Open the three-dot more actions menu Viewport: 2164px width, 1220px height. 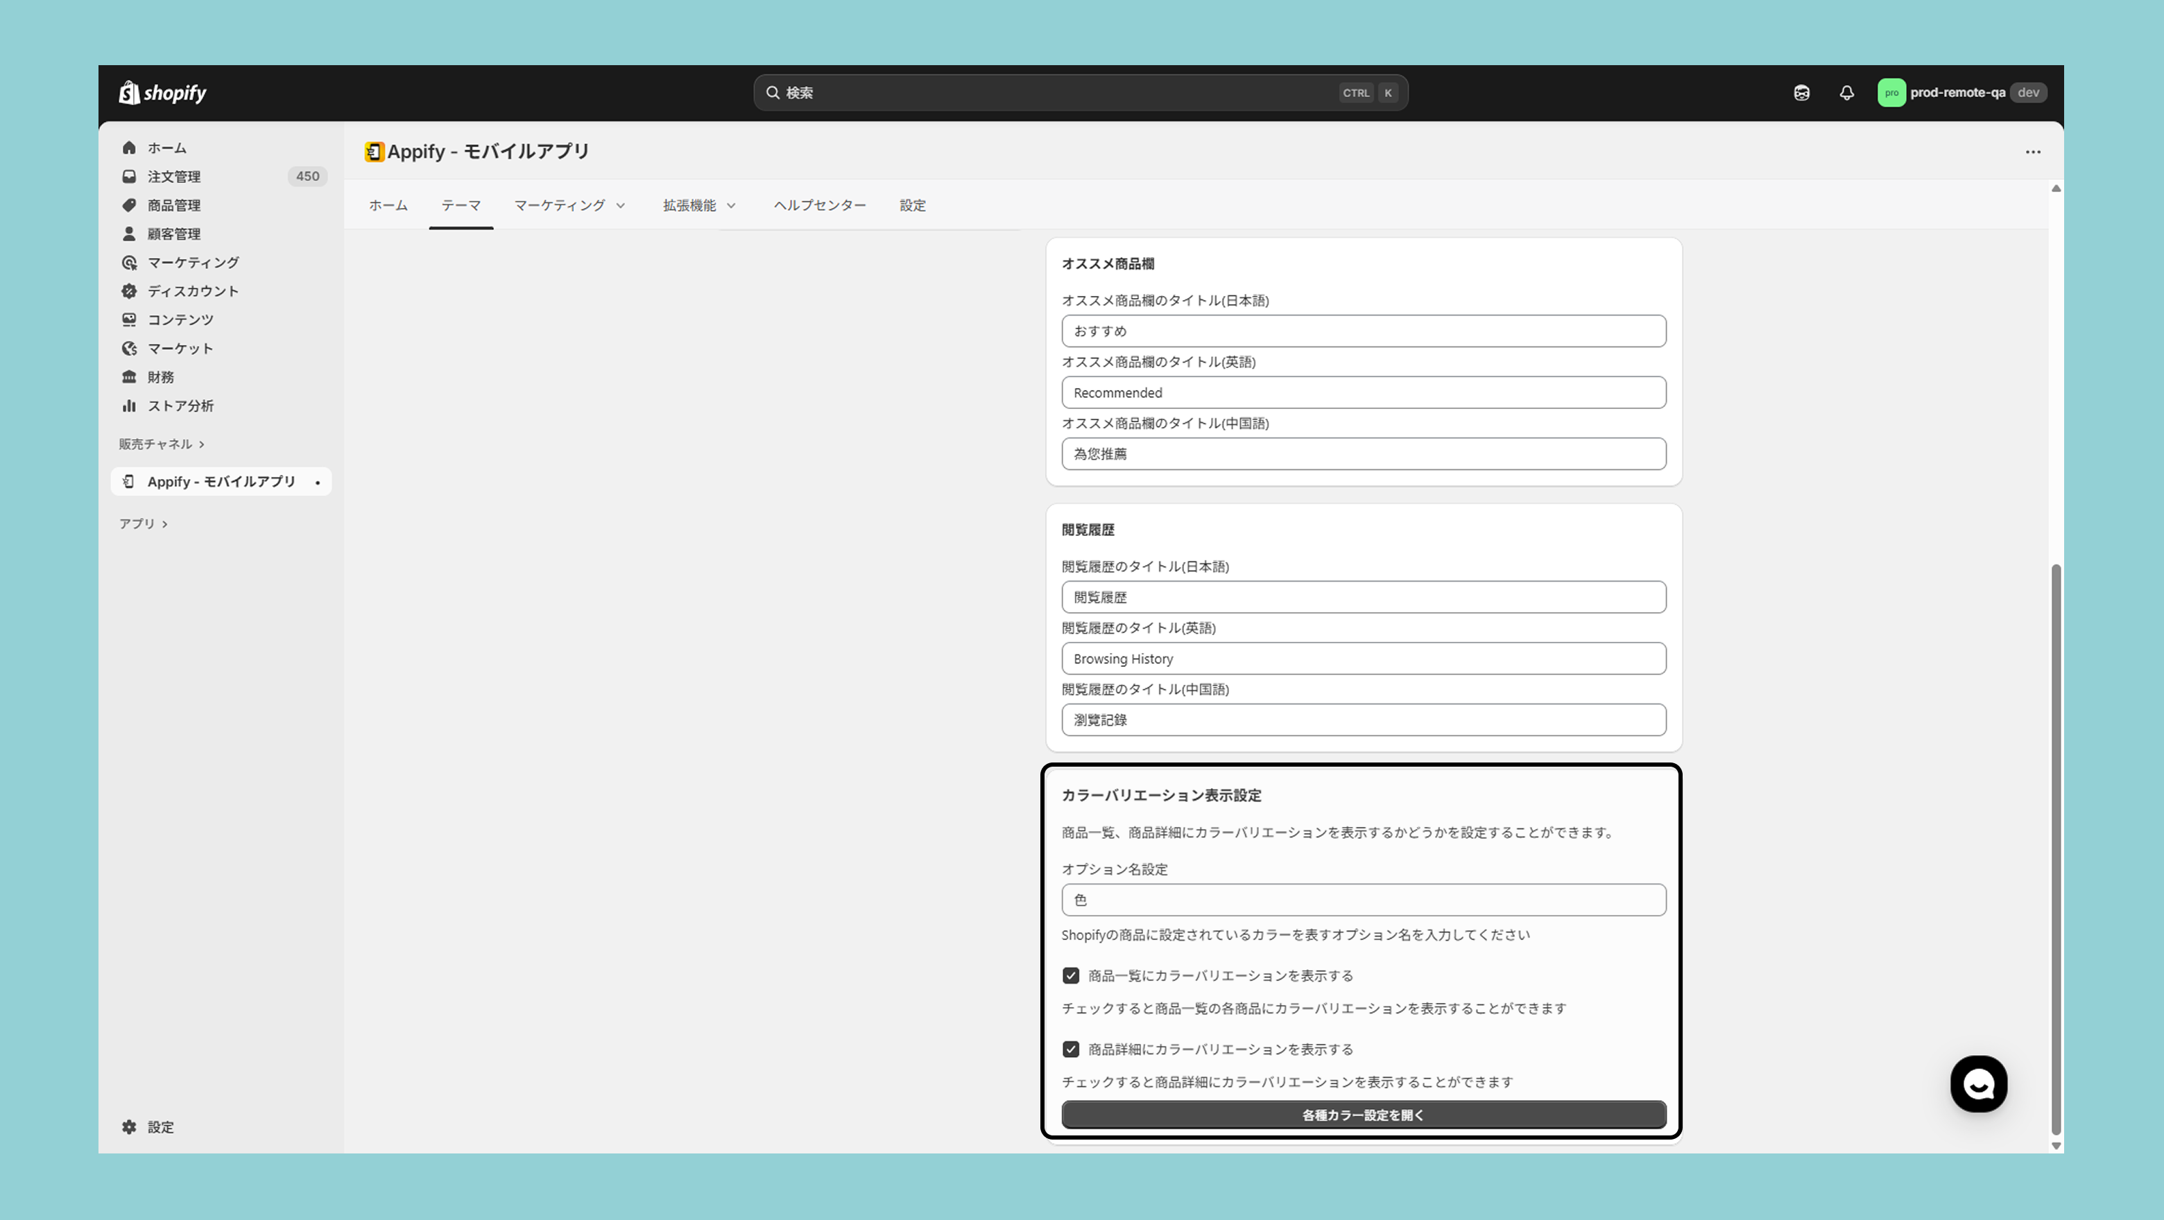coord(2032,152)
